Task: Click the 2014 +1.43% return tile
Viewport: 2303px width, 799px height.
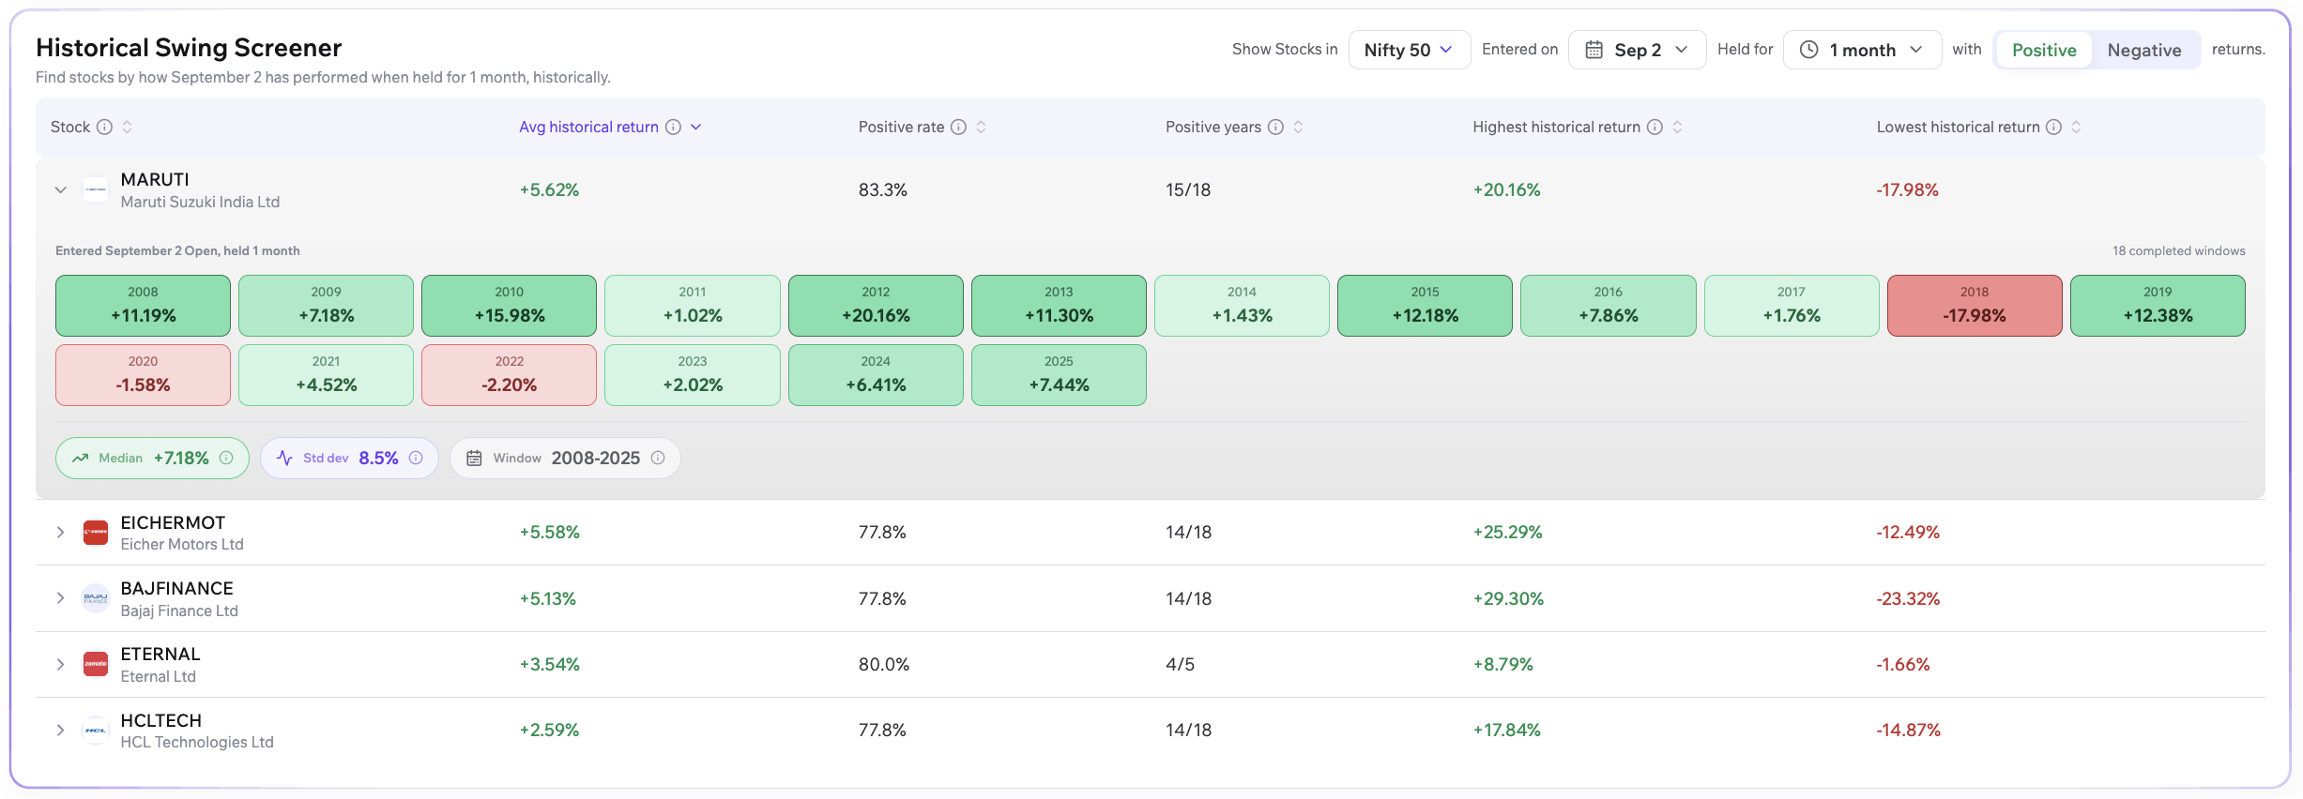Action: pos(1242,306)
